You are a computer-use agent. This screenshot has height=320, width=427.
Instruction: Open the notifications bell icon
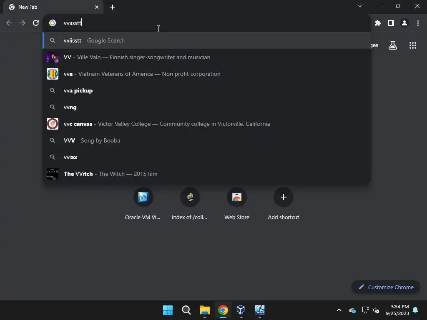pyautogui.click(x=416, y=310)
